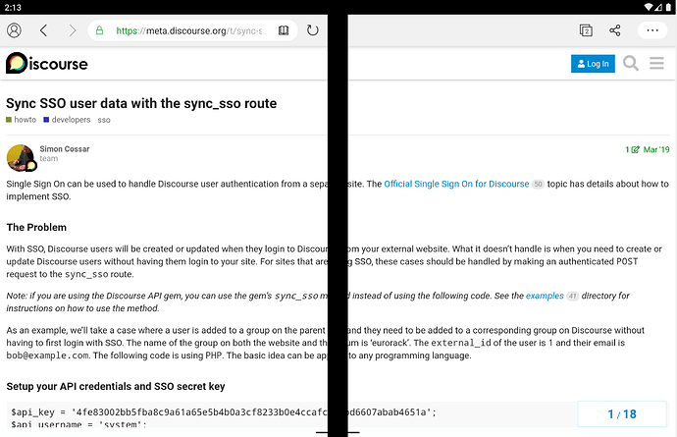677x437 pixels.
Task: Click The Problem heading
Action: (x=36, y=228)
